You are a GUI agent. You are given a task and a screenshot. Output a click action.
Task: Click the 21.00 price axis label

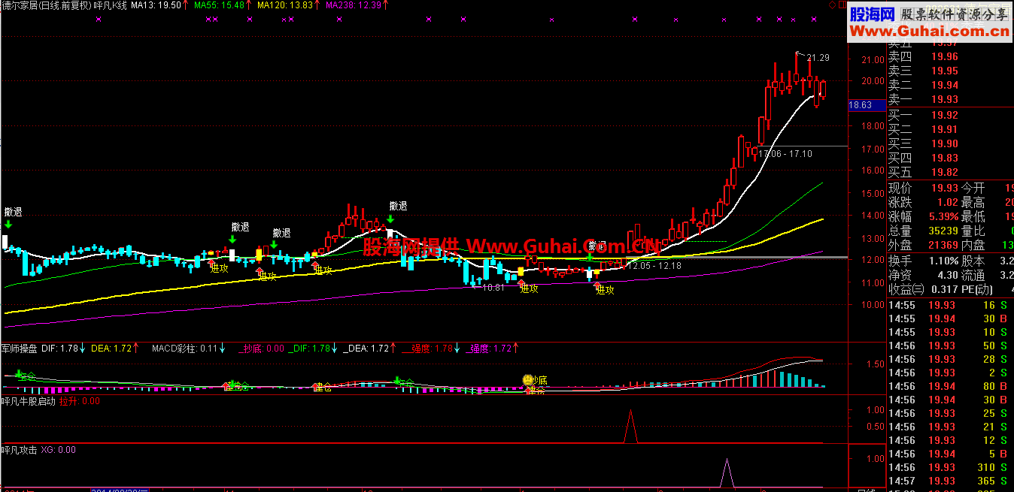pos(873,60)
